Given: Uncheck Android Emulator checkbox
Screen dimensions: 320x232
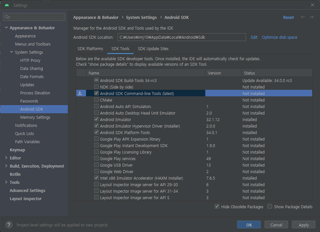Looking at the screenshot, I should tap(96, 119).
